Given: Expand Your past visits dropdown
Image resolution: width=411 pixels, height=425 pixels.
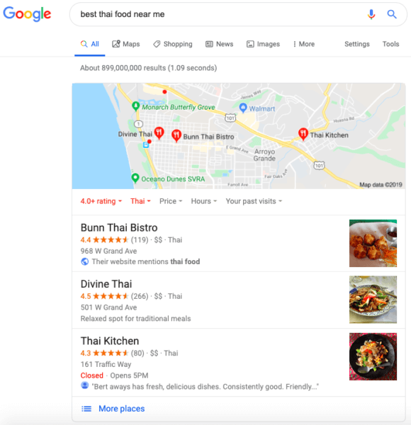Looking at the screenshot, I should [x=254, y=201].
